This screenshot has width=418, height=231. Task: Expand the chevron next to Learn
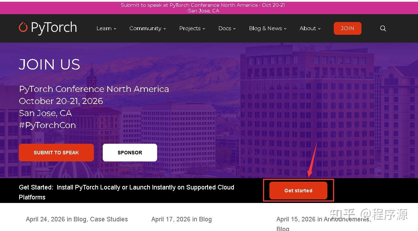pos(115,29)
